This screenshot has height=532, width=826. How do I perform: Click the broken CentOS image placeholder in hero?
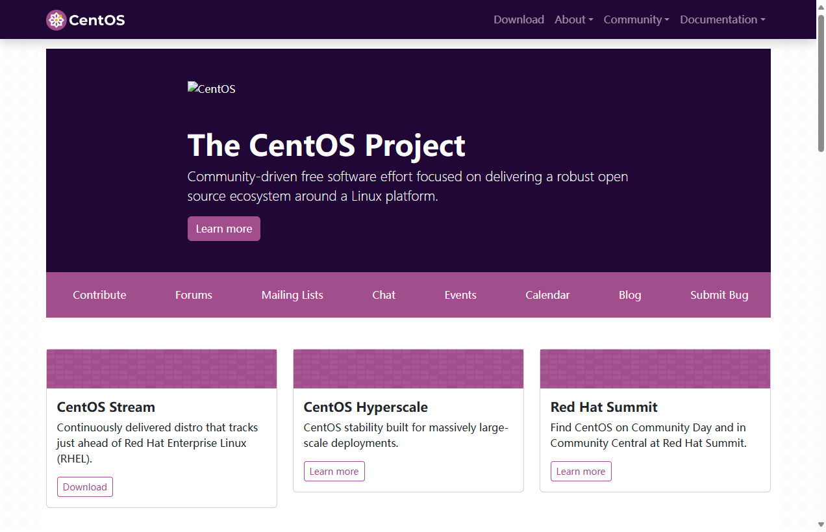pos(211,88)
